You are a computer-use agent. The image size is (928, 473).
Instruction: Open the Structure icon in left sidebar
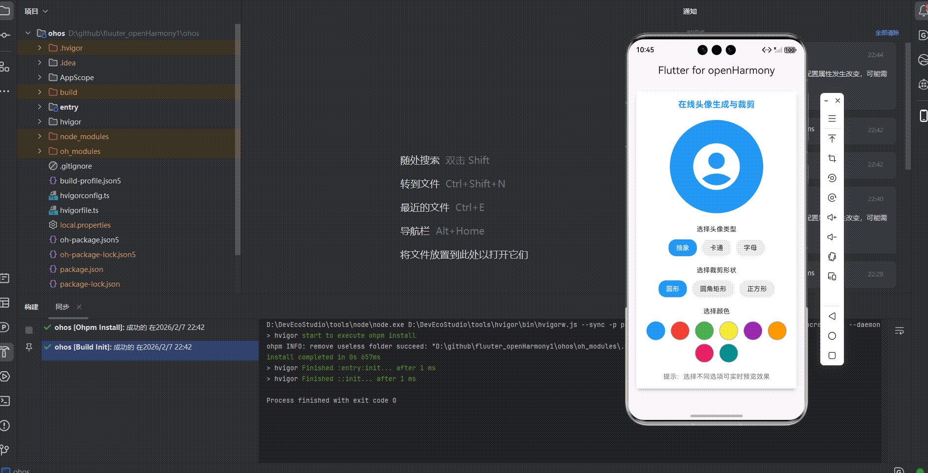tap(5, 67)
